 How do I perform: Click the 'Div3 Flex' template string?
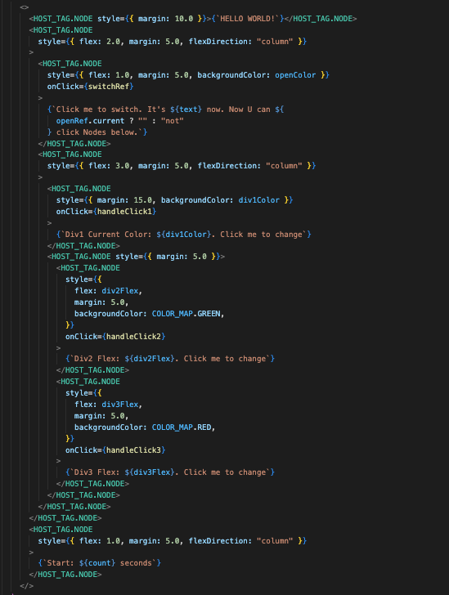(x=170, y=472)
